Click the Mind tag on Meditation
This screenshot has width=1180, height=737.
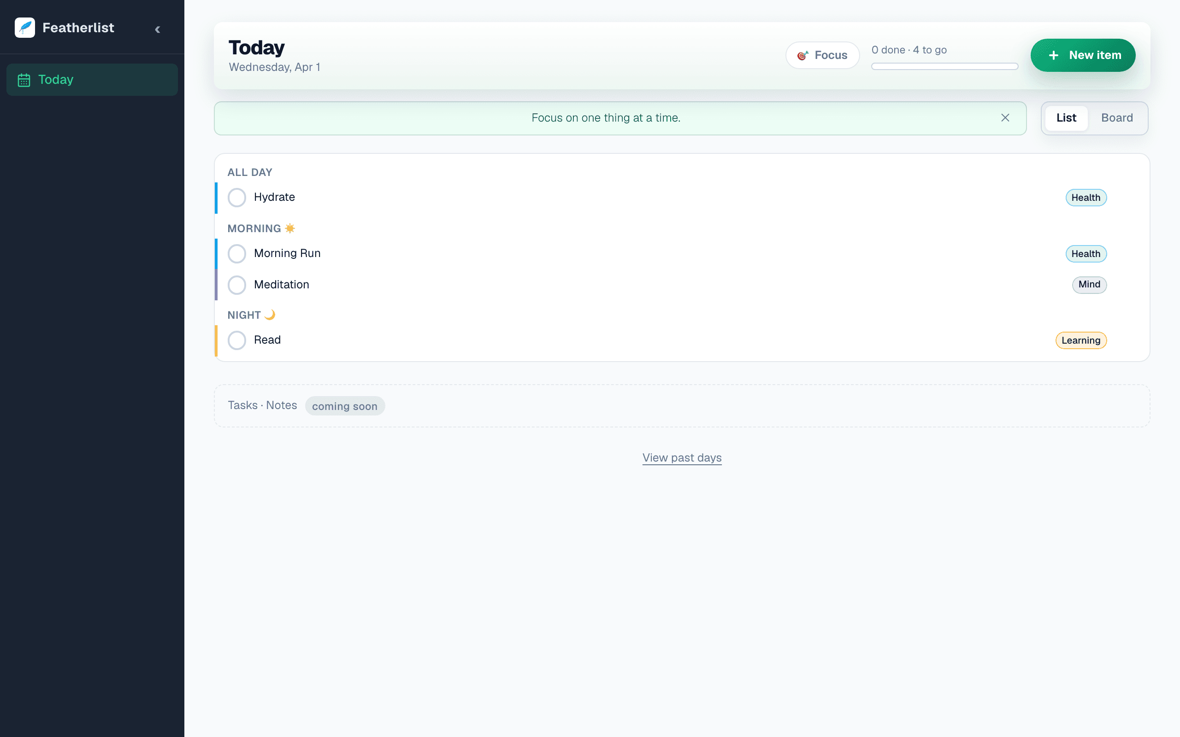[1089, 285]
